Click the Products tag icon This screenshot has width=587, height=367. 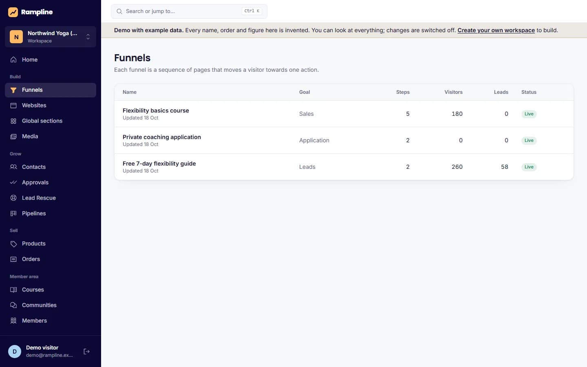pyautogui.click(x=13, y=244)
